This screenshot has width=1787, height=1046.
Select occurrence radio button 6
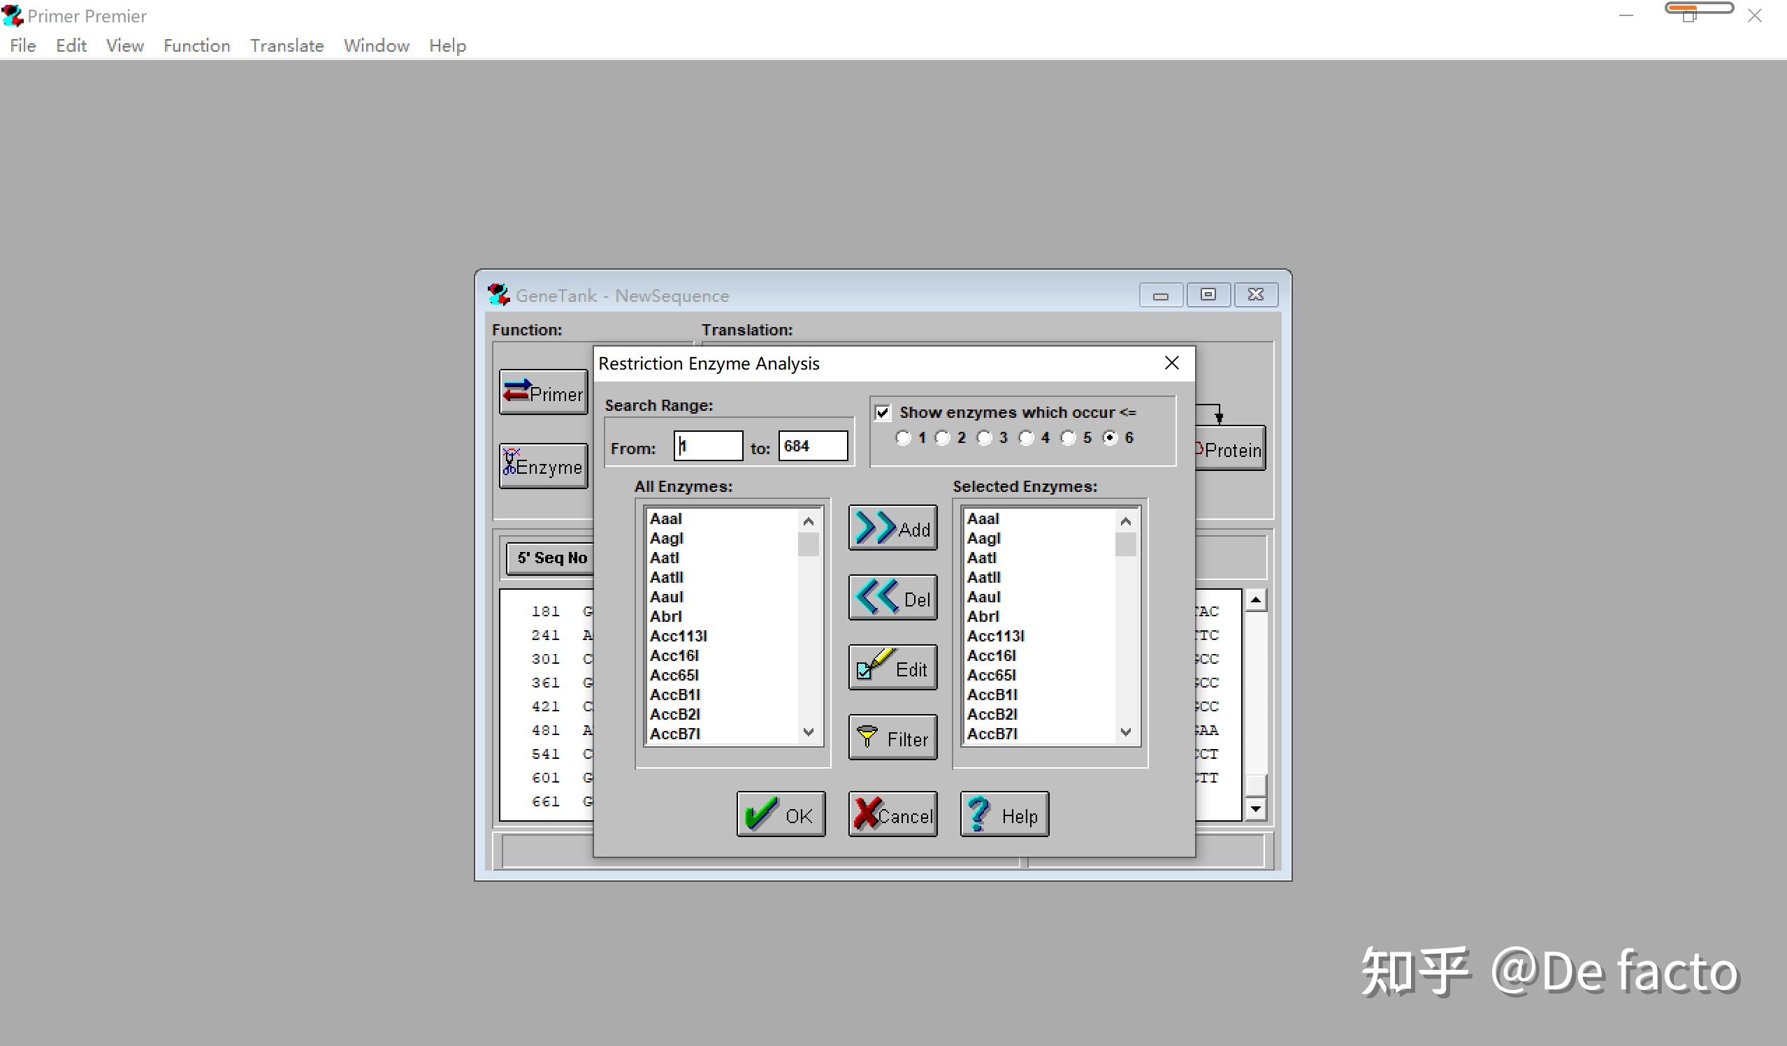[1110, 438]
